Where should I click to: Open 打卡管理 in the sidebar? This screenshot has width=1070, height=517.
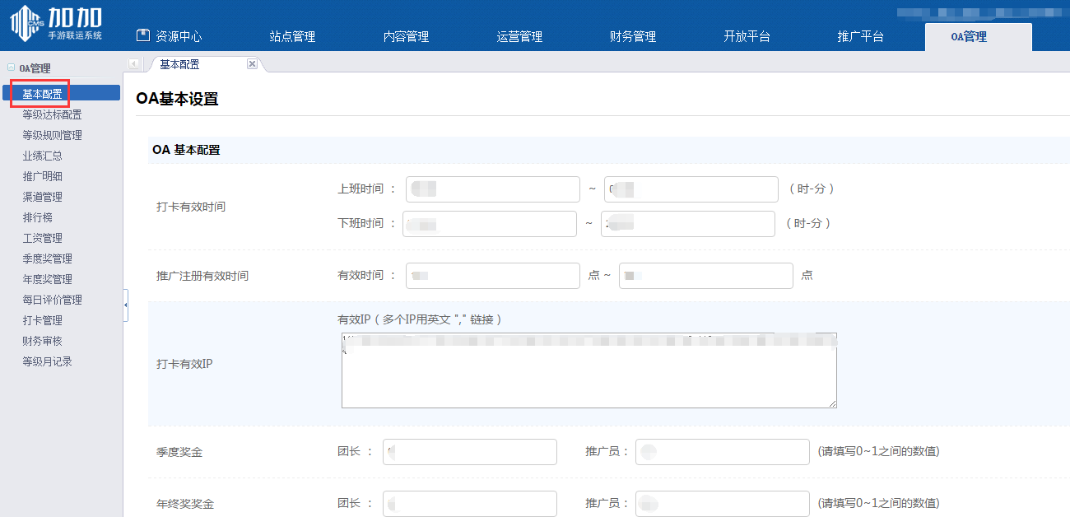pos(42,320)
